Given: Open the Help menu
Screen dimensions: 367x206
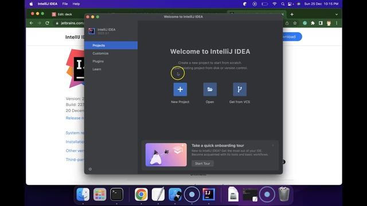Looking at the screenshot, I should [76, 4].
